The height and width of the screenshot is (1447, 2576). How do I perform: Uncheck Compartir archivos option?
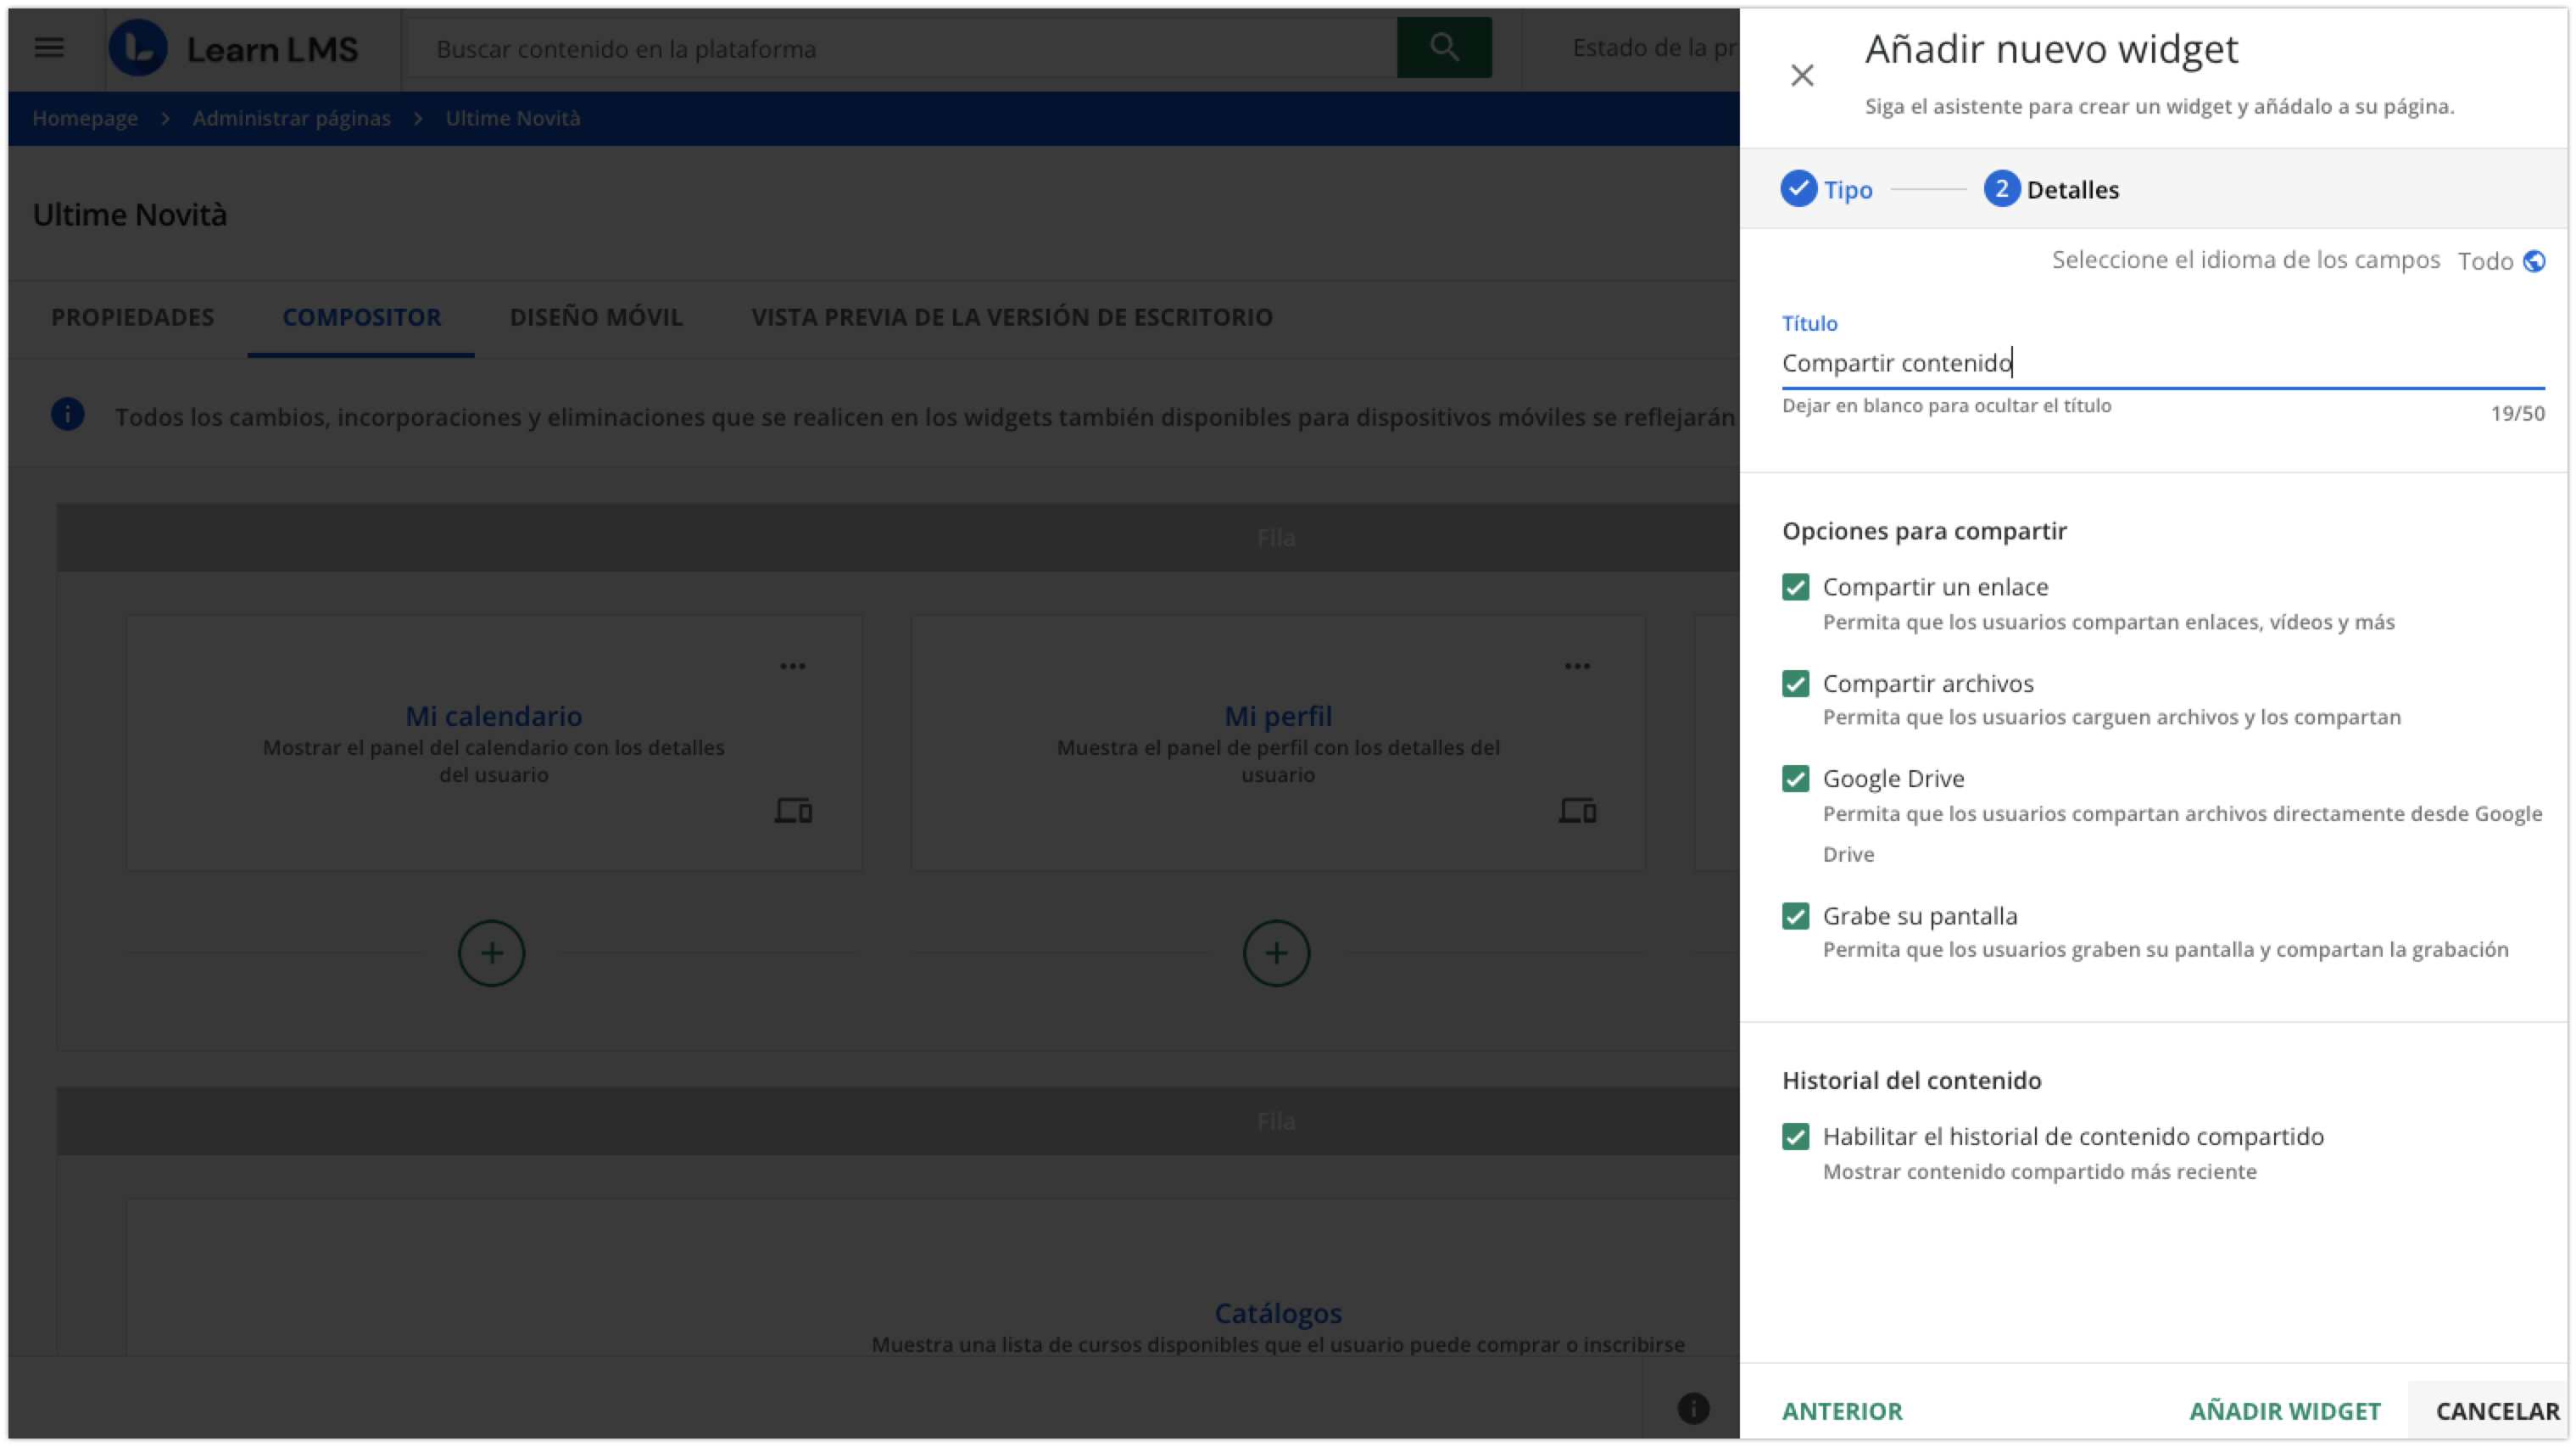pos(1795,684)
